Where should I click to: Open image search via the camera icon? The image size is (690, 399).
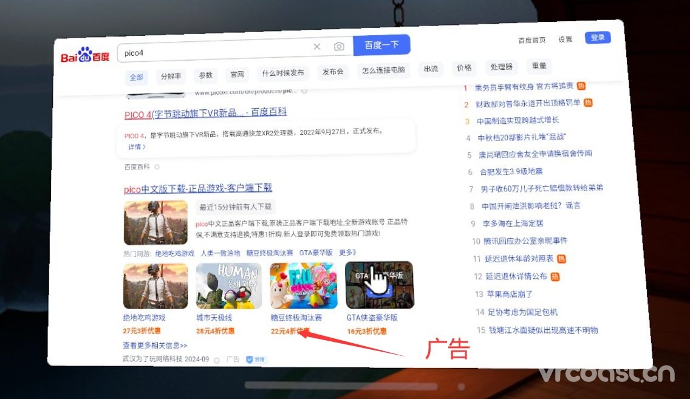click(x=339, y=46)
